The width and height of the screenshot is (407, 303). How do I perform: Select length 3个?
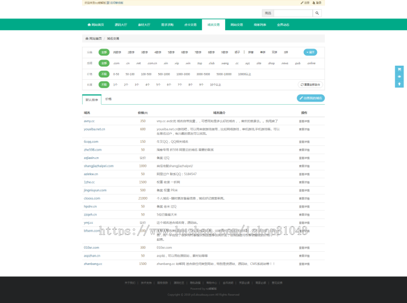tap(137, 85)
